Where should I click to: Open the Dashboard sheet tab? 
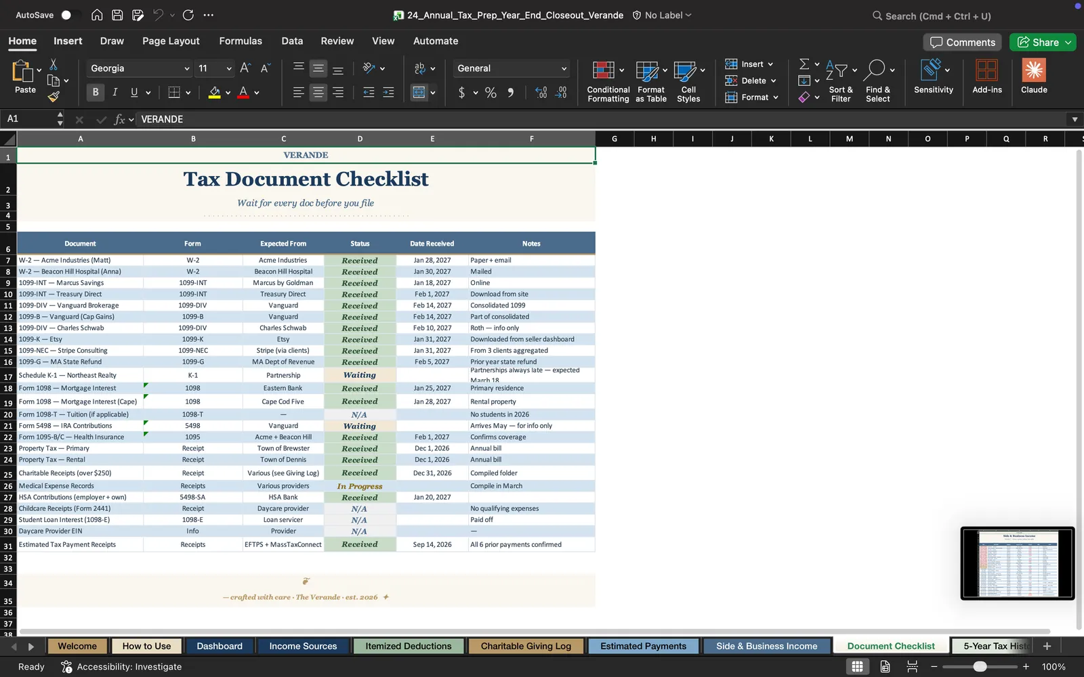click(x=220, y=646)
